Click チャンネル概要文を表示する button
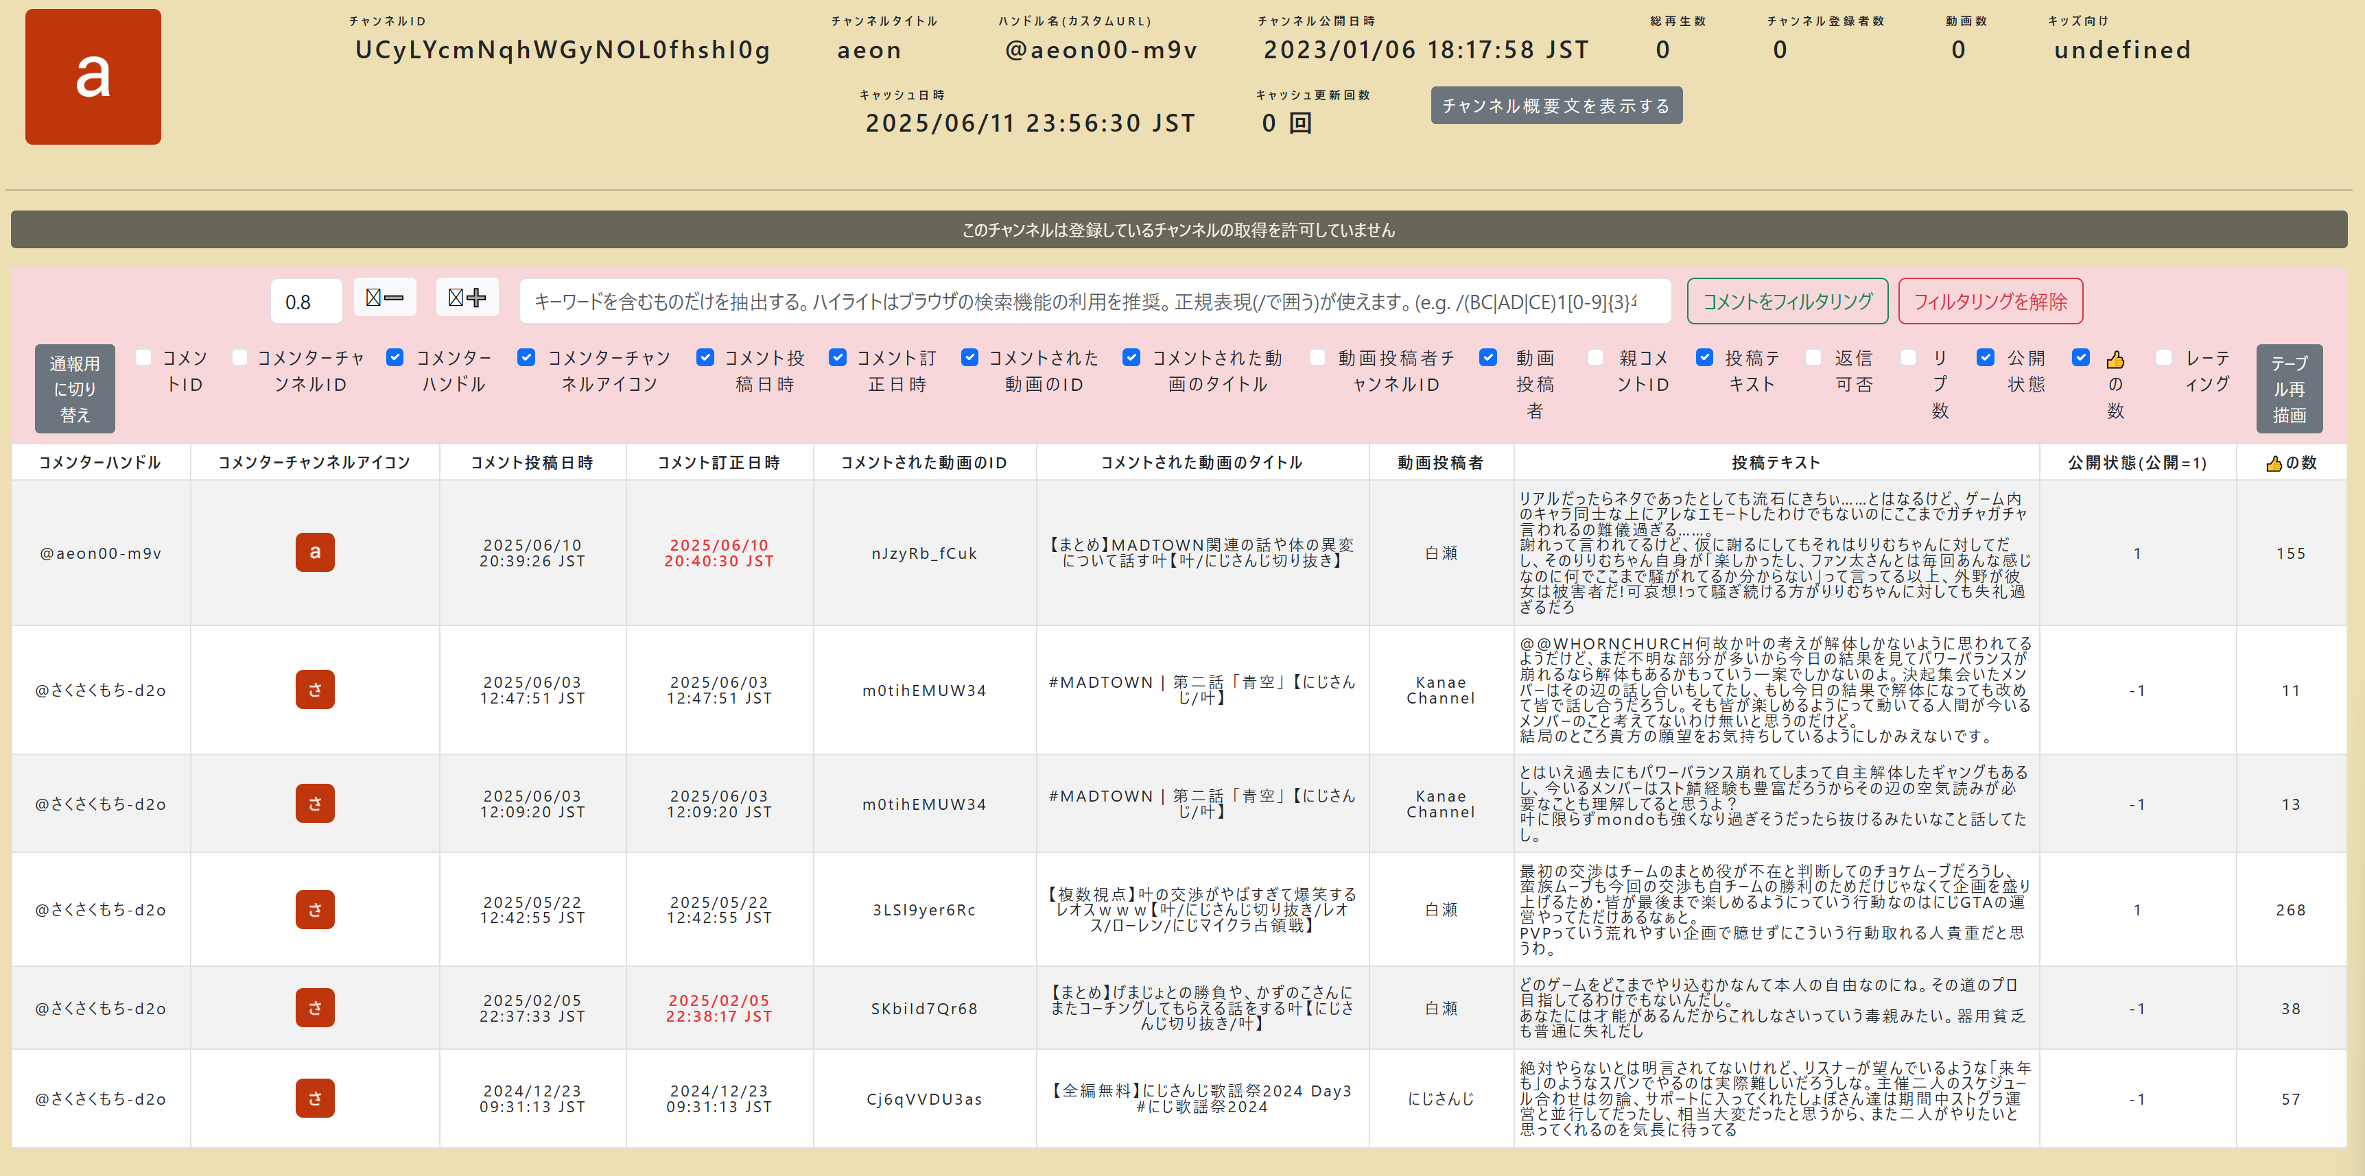Screen dimensions: 2365x1176 (x=1556, y=106)
